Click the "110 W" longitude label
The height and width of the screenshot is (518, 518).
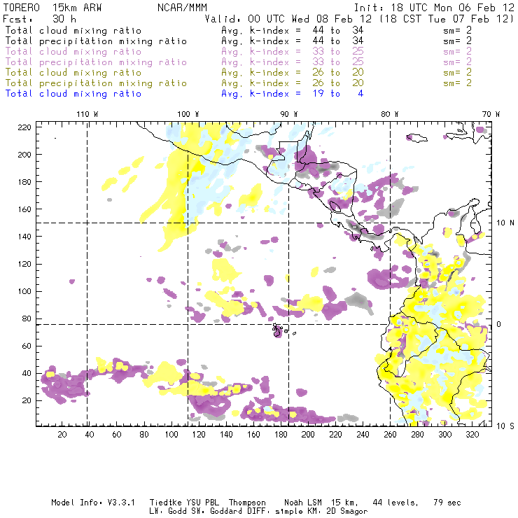click(87, 114)
